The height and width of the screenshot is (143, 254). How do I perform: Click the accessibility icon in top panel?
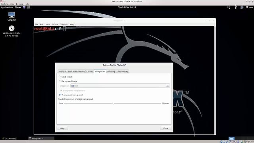[x=236, y=7]
